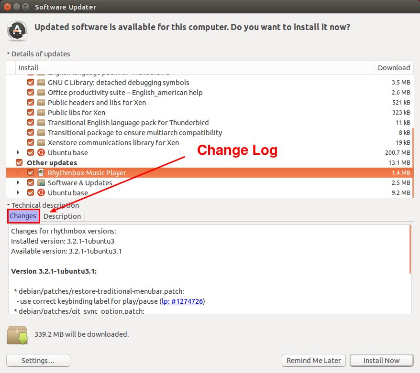The image size is (420, 373).
Task: Switch to the Changes tab
Action: click(x=23, y=216)
